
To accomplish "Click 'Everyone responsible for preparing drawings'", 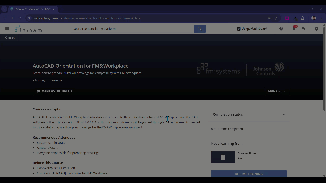I will coord(68,153).
